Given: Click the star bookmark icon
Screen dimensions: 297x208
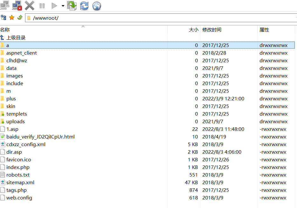Looking at the screenshot, I should (12, 18).
